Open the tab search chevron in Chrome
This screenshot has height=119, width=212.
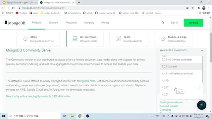(187, 2)
